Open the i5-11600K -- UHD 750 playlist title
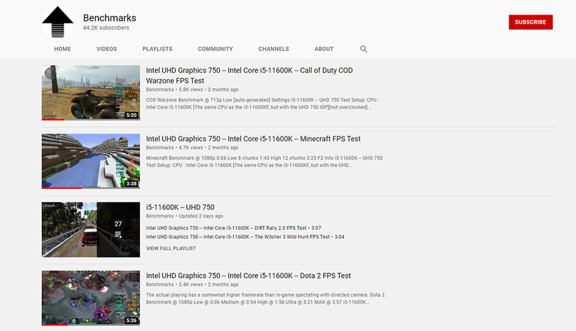This screenshot has width=576, height=331. pyautogui.click(x=180, y=207)
